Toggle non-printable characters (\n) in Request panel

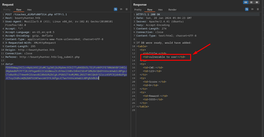(121, 9)
